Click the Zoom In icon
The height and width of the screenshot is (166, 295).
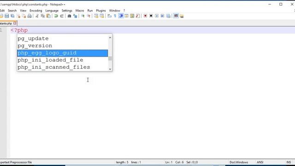tap(83, 16)
